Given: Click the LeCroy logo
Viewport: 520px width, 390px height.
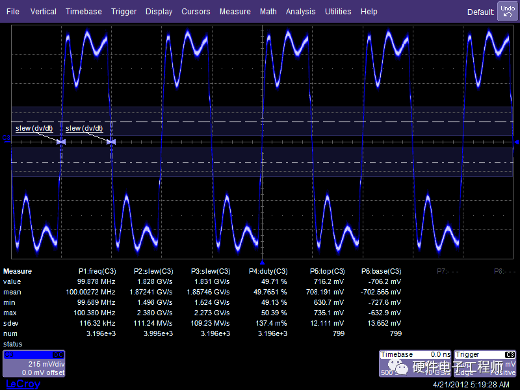Looking at the screenshot, I should point(23,384).
